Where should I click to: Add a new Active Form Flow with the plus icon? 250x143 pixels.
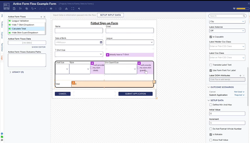point(41,17)
